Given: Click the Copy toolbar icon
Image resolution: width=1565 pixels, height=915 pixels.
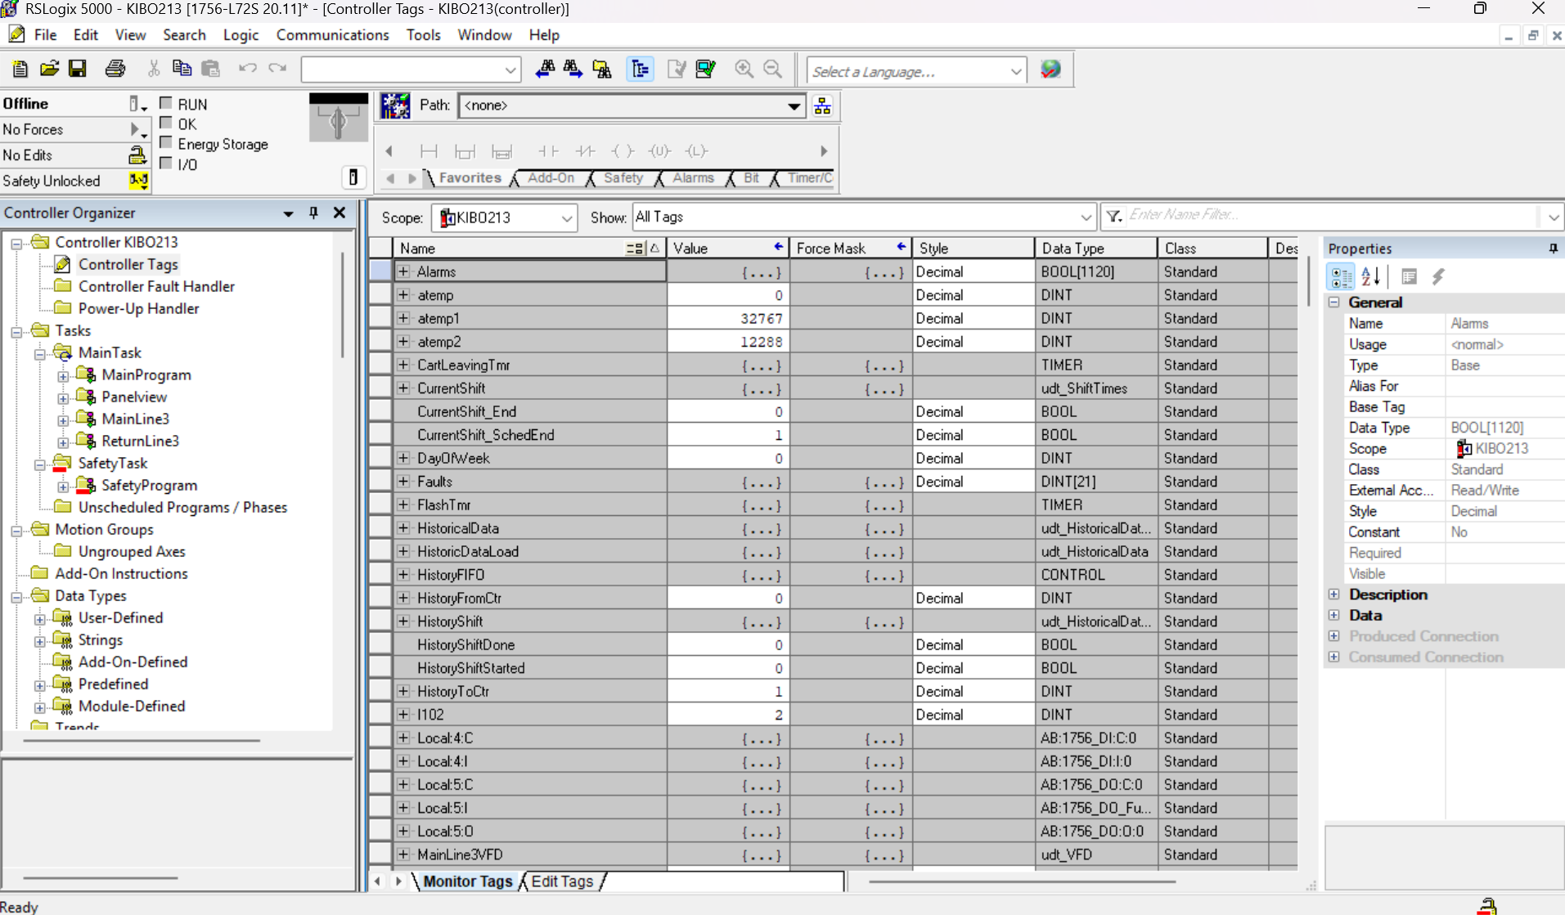Looking at the screenshot, I should 182,70.
